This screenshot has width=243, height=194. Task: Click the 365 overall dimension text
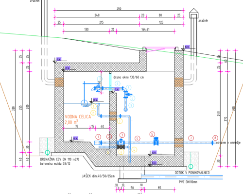[119, 8]
